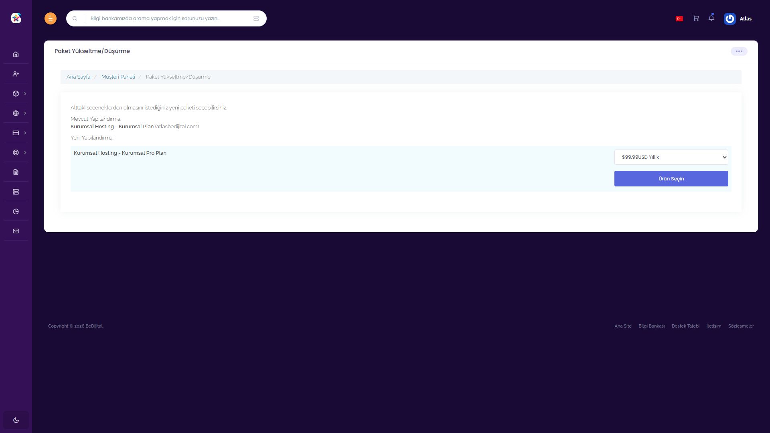Image resolution: width=770 pixels, height=433 pixels.
Task: Open the $99.99USD Yıllık billing dropdown
Action: pos(671,157)
